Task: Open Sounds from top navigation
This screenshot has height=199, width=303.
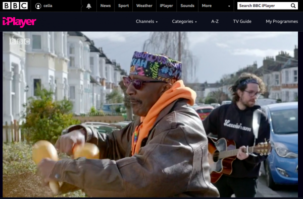Action: [187, 6]
